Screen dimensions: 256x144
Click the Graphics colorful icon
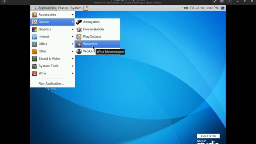(34, 29)
